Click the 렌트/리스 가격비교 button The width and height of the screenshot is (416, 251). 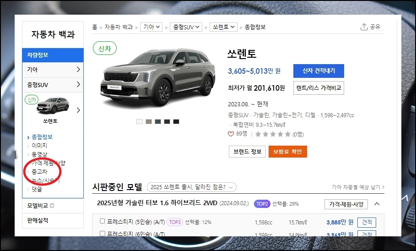[x=319, y=88]
